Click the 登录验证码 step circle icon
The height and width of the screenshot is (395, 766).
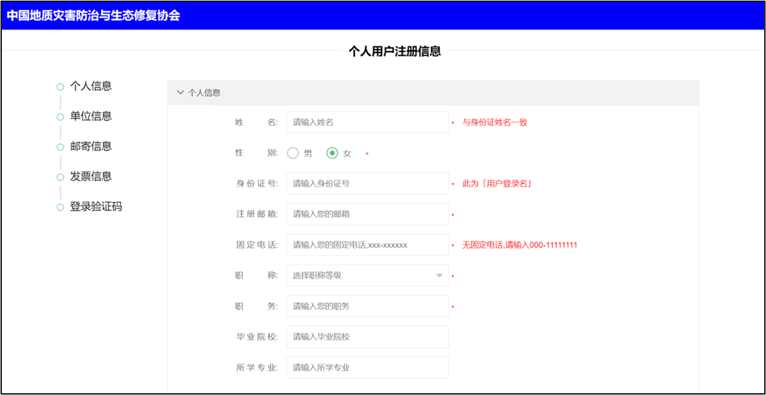pyautogui.click(x=61, y=207)
